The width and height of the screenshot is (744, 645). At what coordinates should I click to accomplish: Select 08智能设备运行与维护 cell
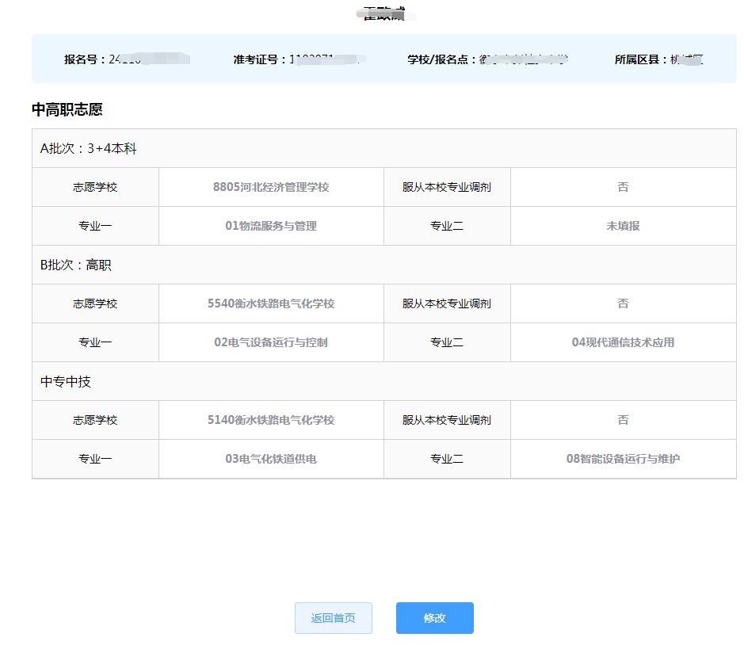coord(623,459)
